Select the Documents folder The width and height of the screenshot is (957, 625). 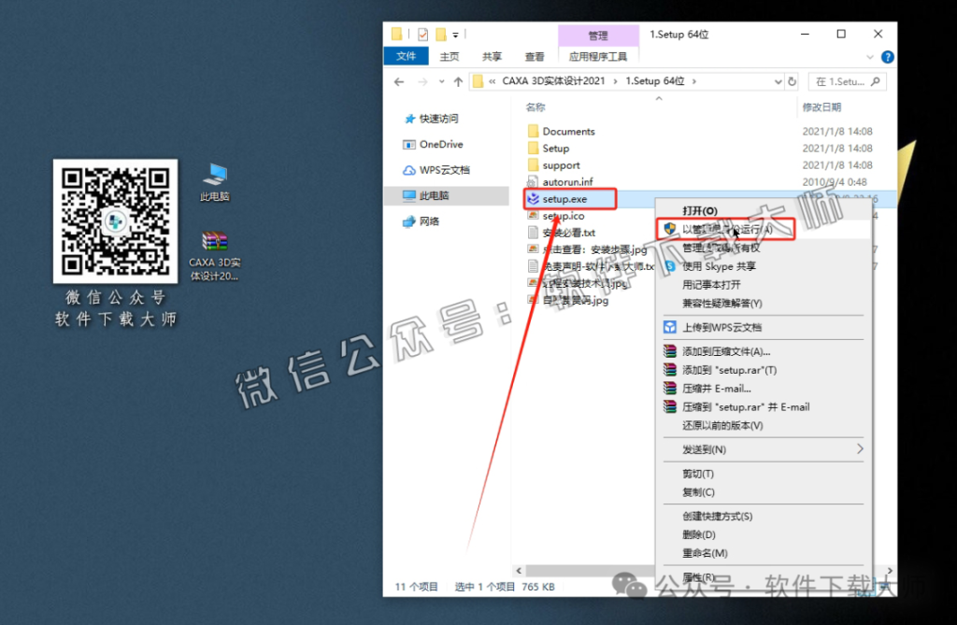(568, 131)
